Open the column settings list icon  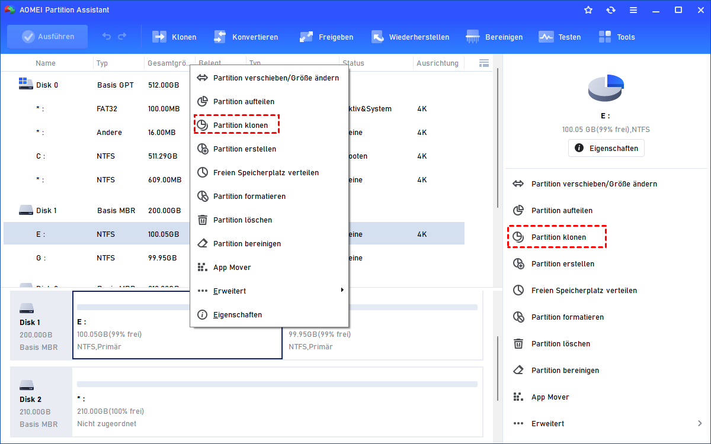(x=484, y=63)
